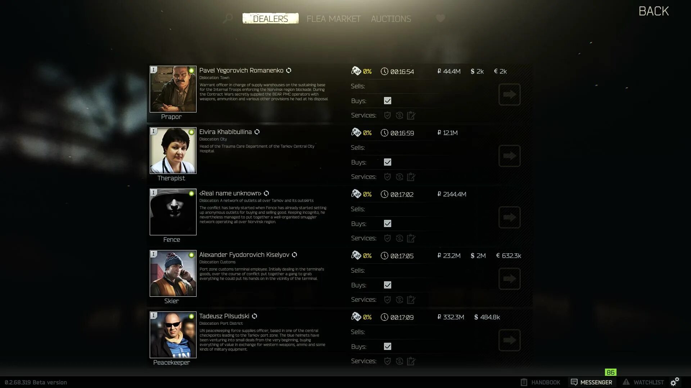Viewport: 691px width, 388px height.
Task: Toggle Peacekeeper's Buys checkbox
Action: pyautogui.click(x=387, y=347)
